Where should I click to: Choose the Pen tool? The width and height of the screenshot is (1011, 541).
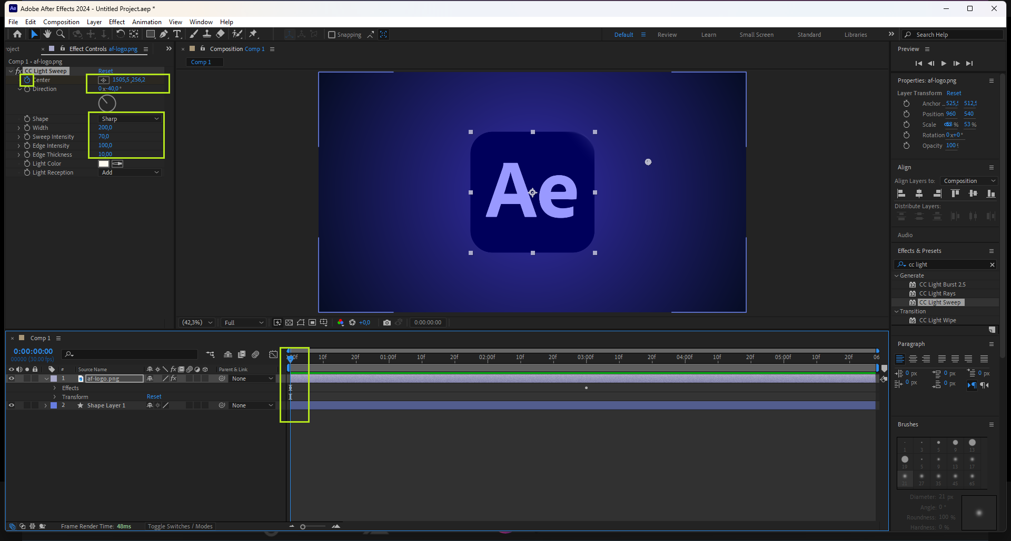click(x=164, y=34)
